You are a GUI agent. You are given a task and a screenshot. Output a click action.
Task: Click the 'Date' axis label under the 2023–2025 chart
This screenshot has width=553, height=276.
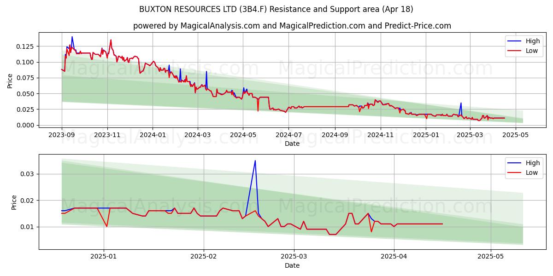click(x=292, y=144)
